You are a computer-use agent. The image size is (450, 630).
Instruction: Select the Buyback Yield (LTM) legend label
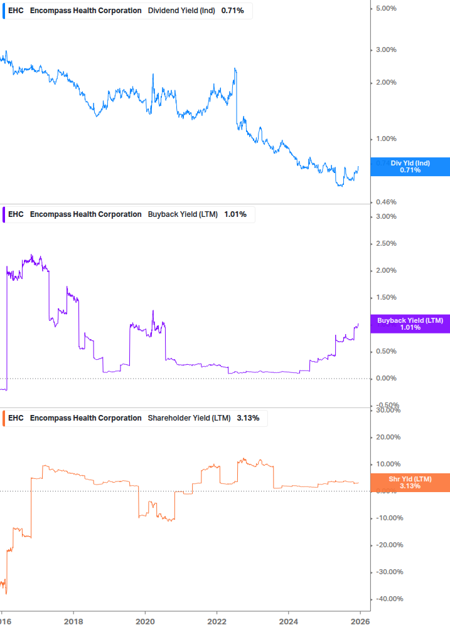coord(183,214)
